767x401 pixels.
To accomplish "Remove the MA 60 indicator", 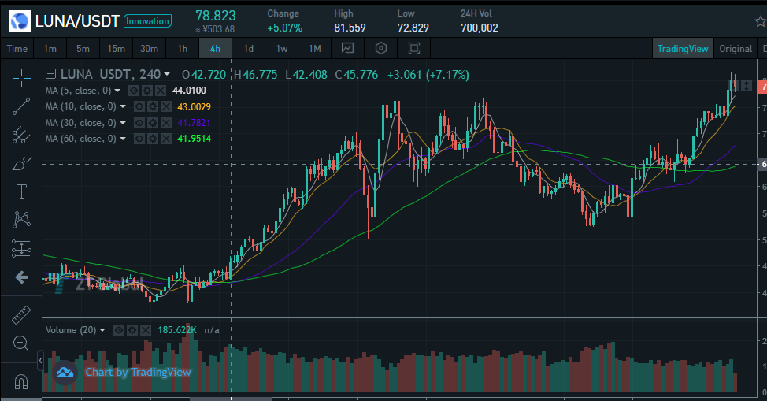I will tap(166, 139).
